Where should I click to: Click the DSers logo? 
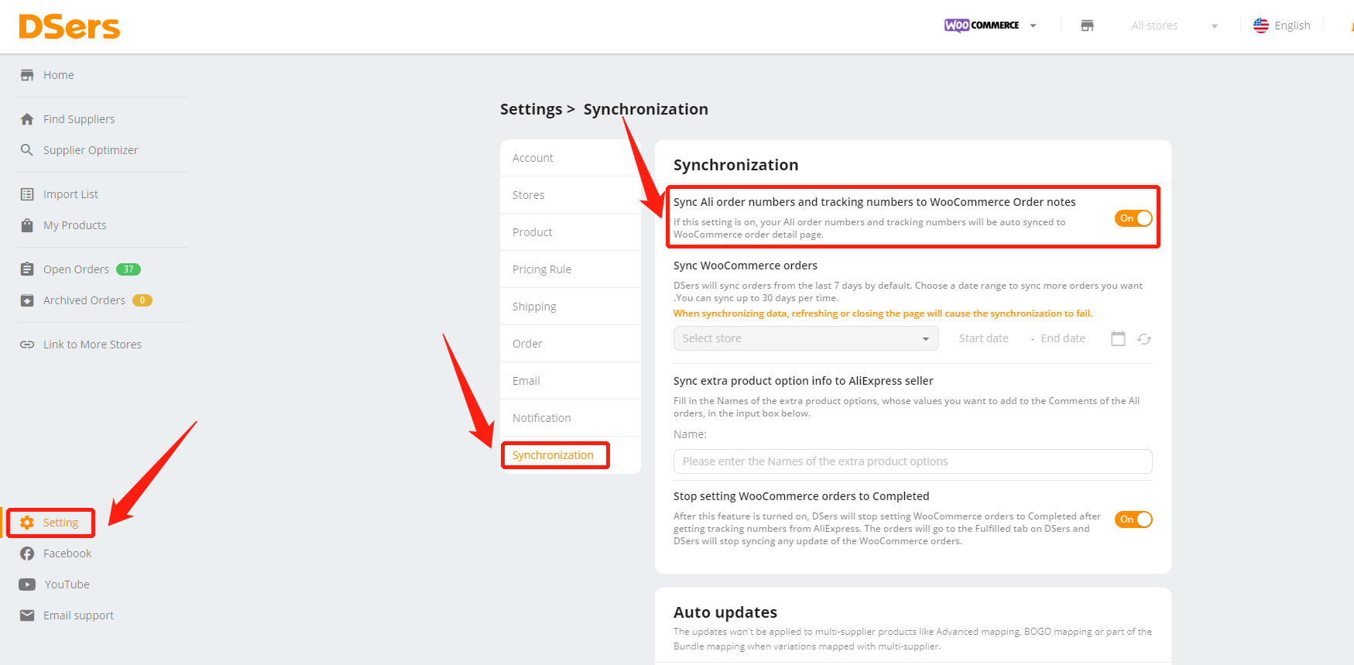(x=70, y=26)
